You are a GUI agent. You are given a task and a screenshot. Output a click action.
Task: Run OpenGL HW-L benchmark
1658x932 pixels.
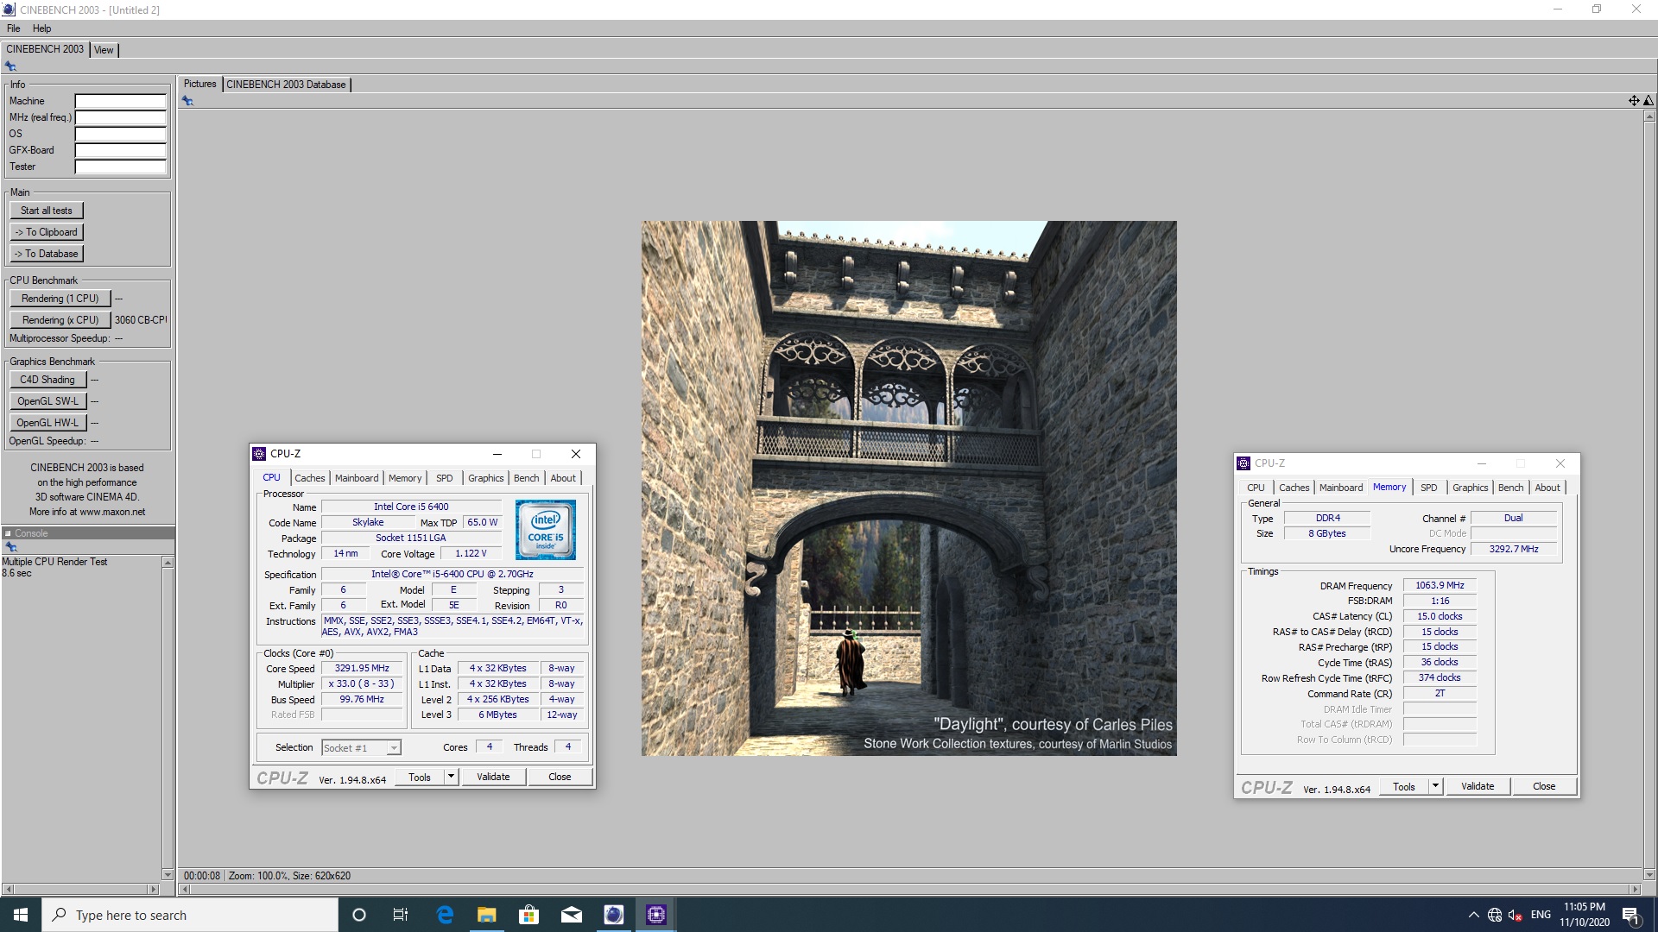(47, 423)
